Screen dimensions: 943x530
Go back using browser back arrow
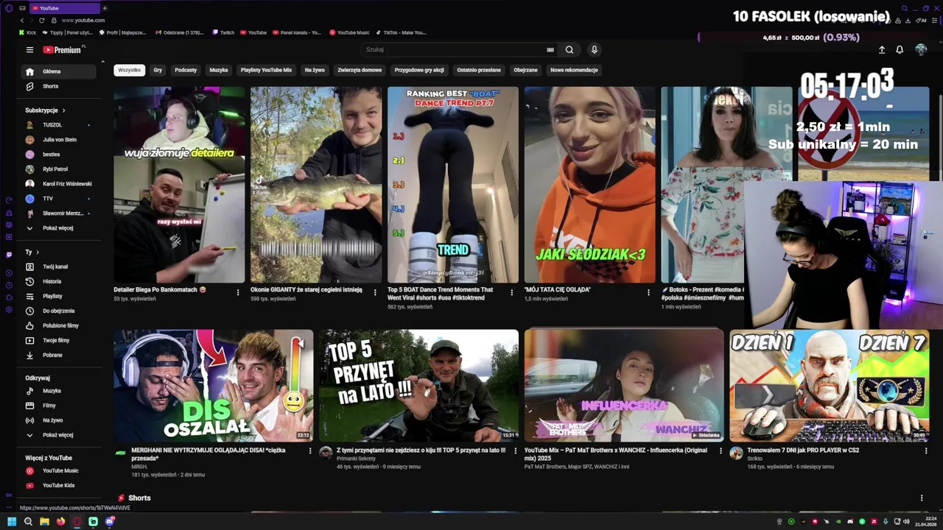pos(22,20)
